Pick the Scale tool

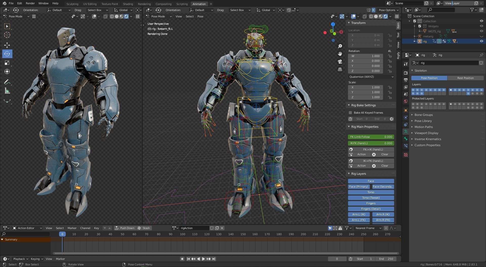(x=7, y=63)
